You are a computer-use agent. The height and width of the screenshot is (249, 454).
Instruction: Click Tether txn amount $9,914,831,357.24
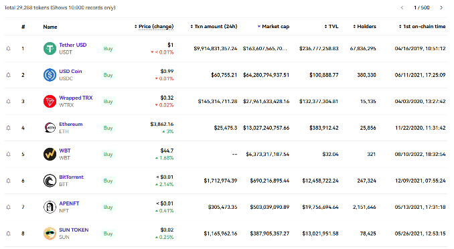tap(216, 49)
